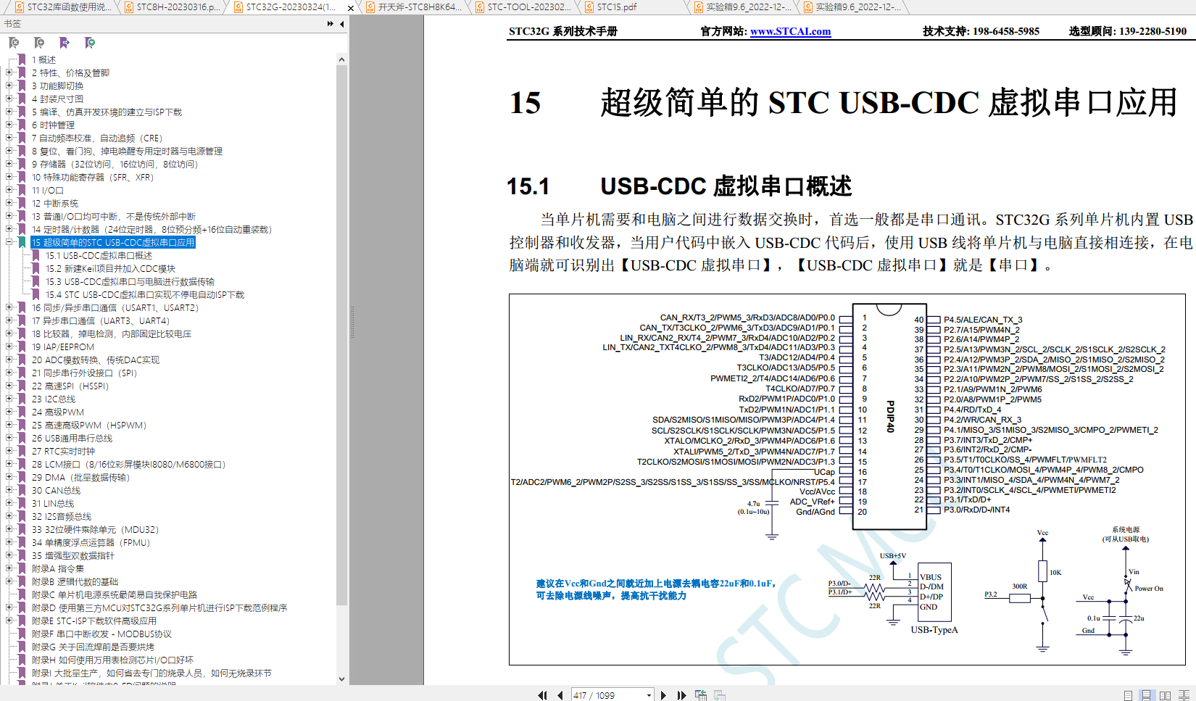
Task: Click the next view icon
Action: pos(720,695)
